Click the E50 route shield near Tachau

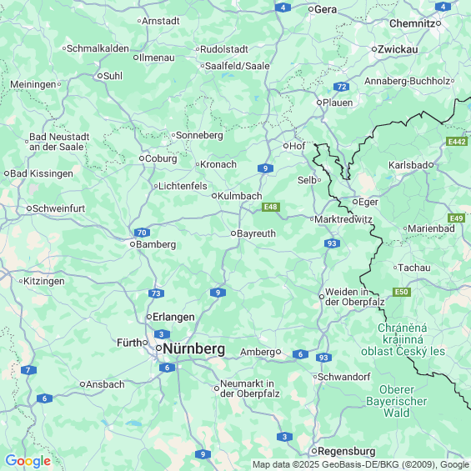pyautogui.click(x=402, y=292)
